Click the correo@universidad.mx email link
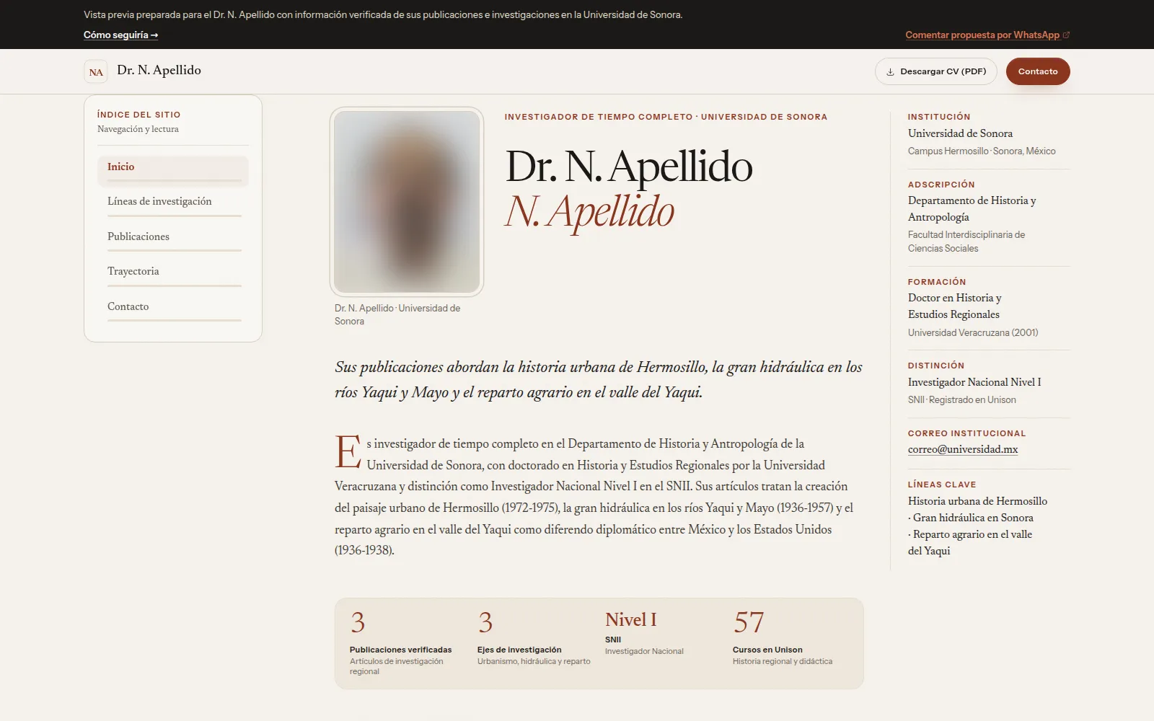The height and width of the screenshot is (721, 1154). 963,449
